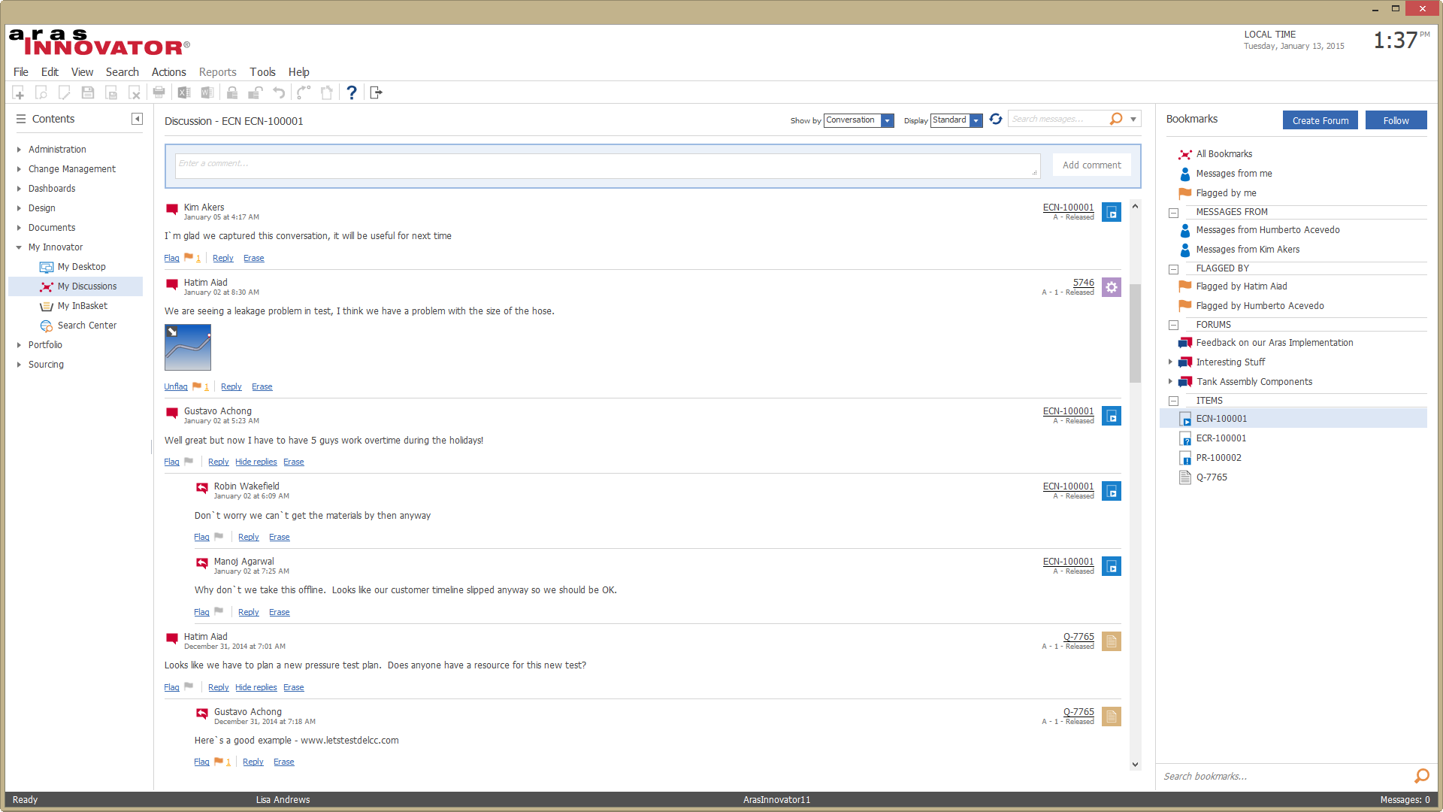
Task: Collapse the FORUMS section in Bookmarks
Action: pyautogui.click(x=1173, y=325)
